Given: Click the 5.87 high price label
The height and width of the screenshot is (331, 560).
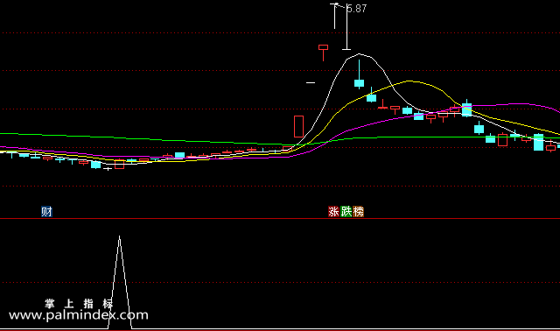Looking at the screenshot, I should (357, 9).
